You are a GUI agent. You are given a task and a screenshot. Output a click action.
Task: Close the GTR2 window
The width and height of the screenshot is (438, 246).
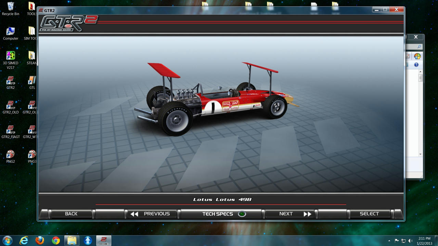coord(397,10)
